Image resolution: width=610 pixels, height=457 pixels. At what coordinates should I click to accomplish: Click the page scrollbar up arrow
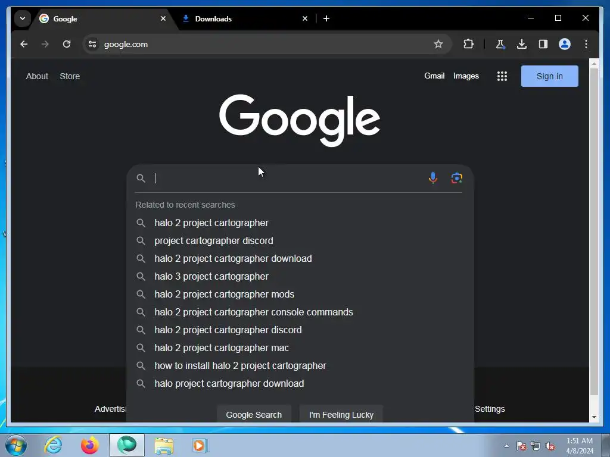click(x=594, y=63)
